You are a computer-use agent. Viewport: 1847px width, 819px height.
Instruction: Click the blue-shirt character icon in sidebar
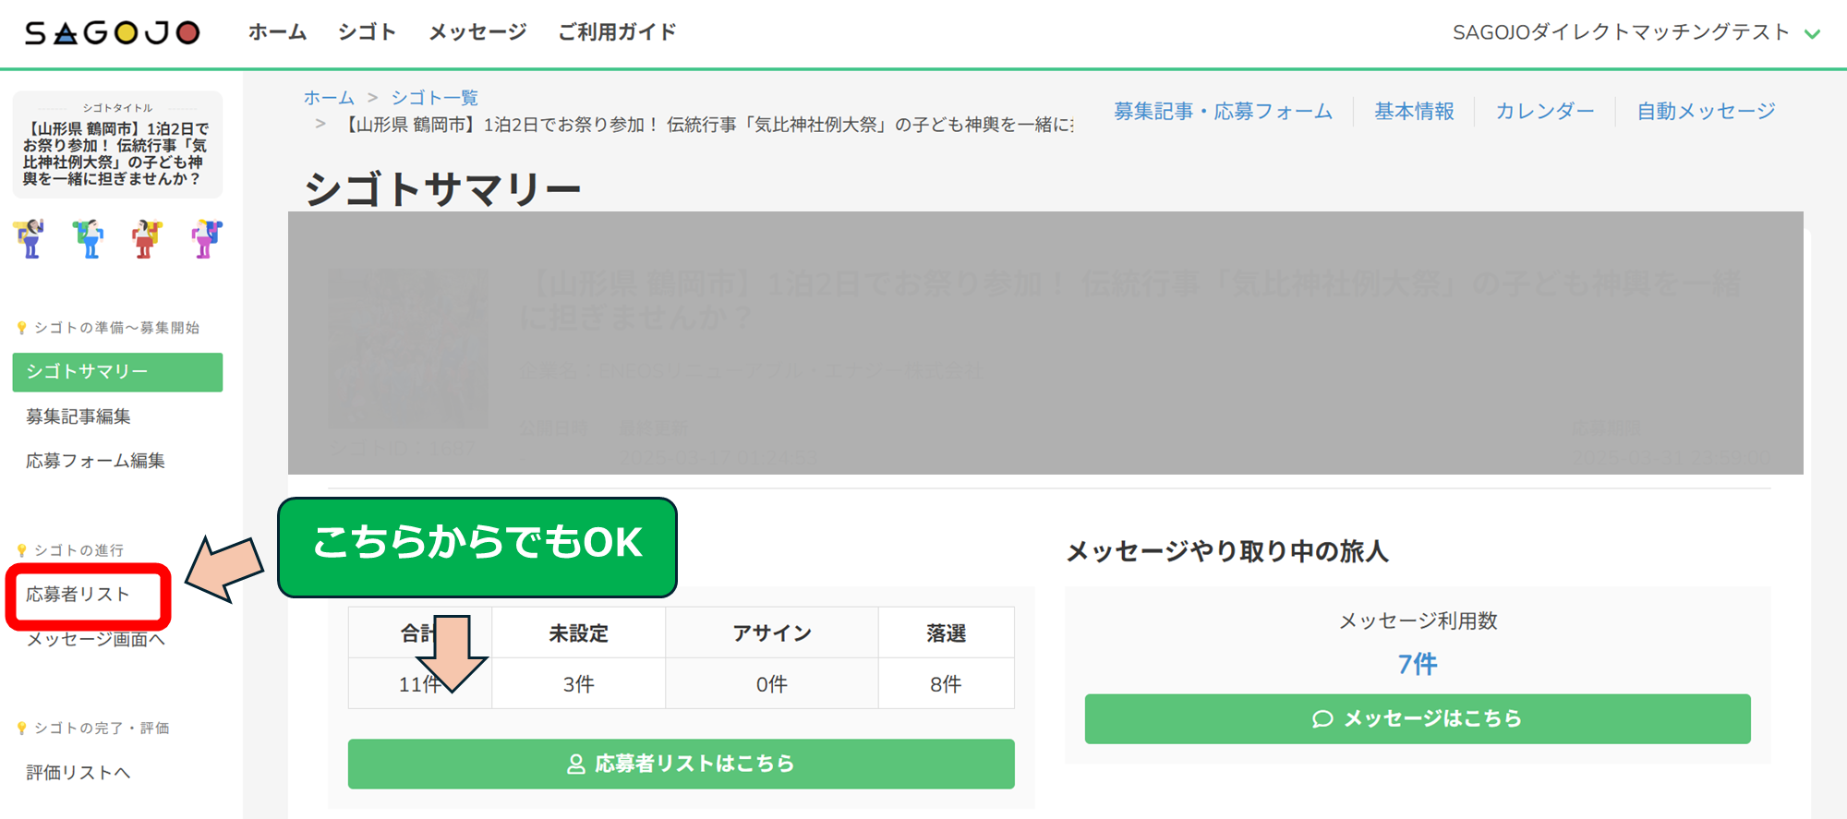(x=89, y=238)
